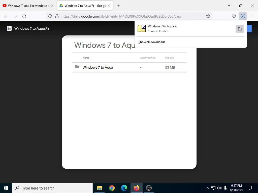
Task: Close the YouTube Windows 7 tab
Action: pos(52,6)
